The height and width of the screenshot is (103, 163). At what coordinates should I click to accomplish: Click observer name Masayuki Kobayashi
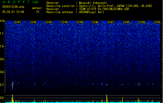pos(93,3)
